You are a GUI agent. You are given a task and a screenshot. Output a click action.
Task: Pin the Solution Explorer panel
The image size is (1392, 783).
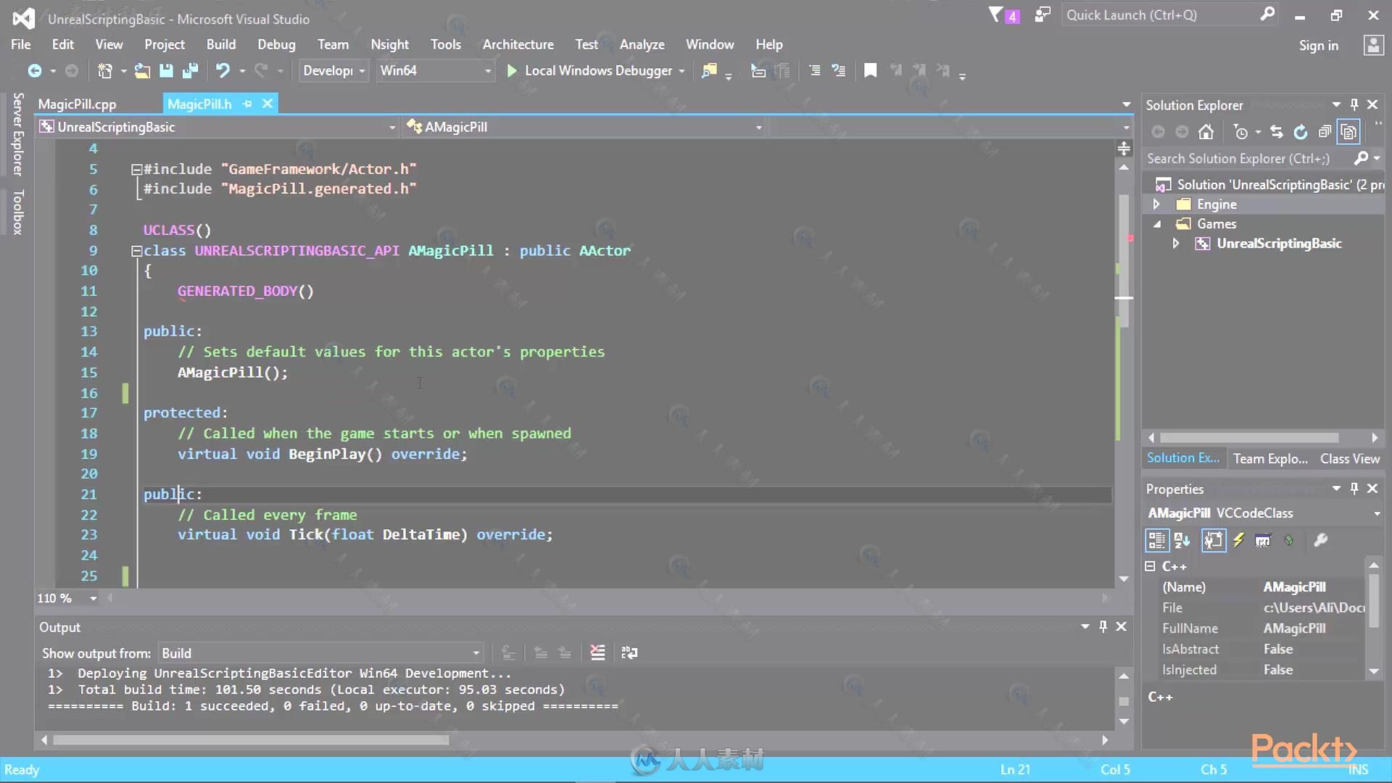point(1354,104)
